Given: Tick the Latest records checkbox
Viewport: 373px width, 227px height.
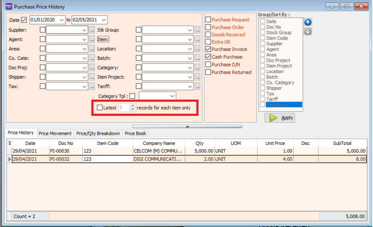Looking at the screenshot, I should click(x=99, y=107).
